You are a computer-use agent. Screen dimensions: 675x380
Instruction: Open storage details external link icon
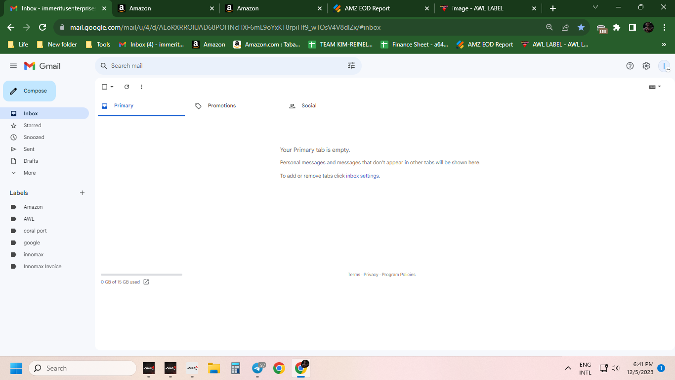[146, 282]
